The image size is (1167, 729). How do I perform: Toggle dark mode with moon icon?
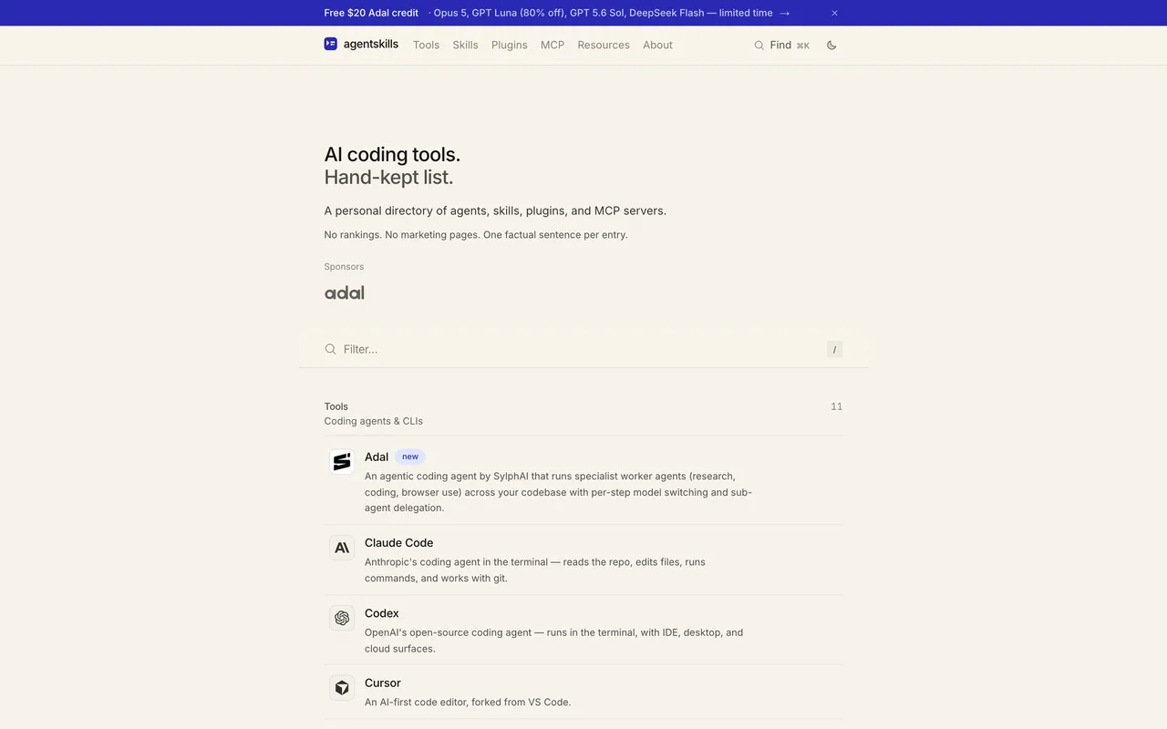(831, 45)
